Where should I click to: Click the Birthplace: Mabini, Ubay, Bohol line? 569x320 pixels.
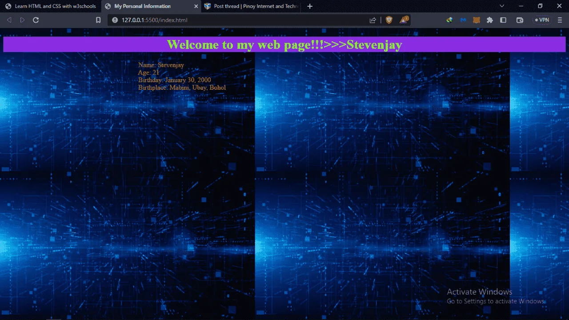(x=182, y=88)
